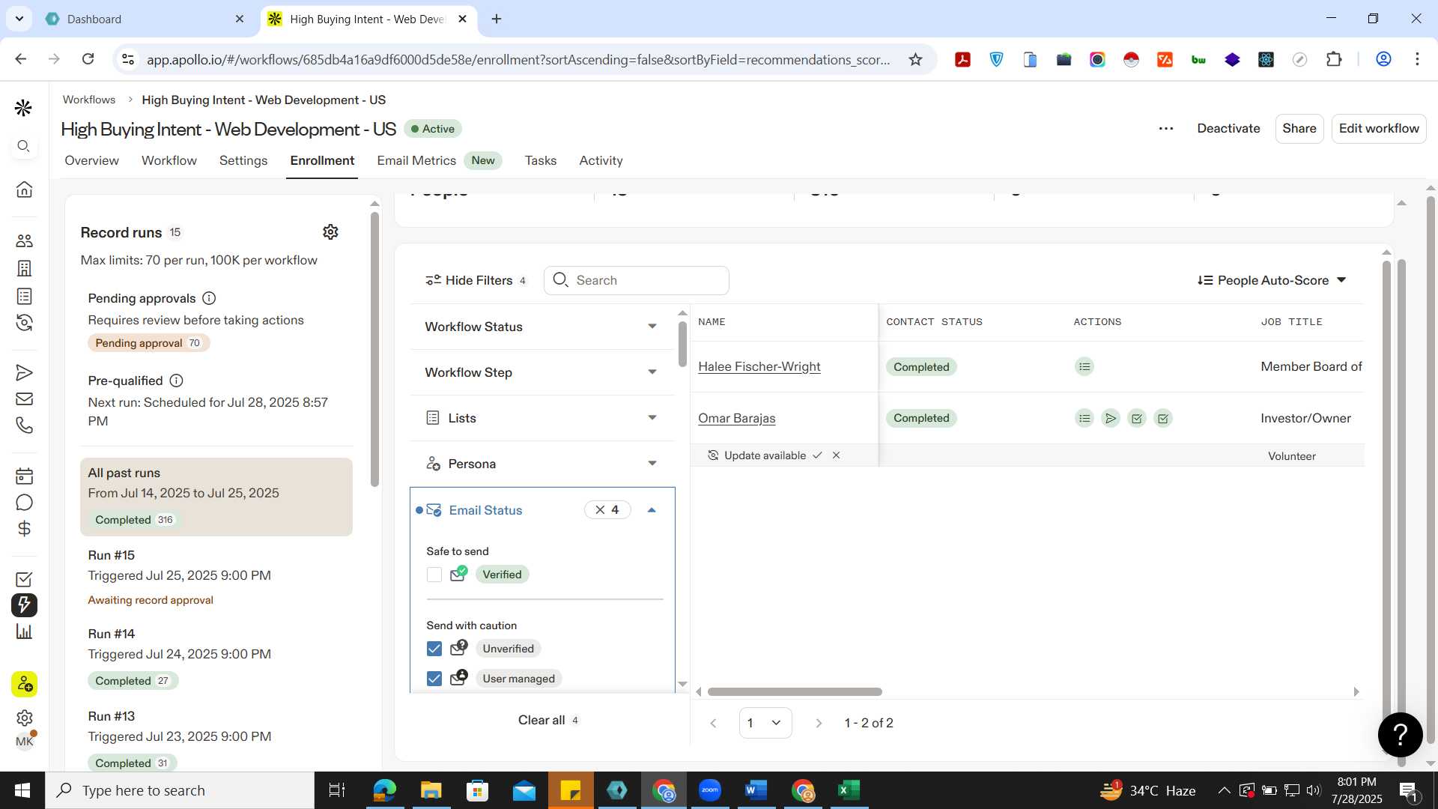Open Deals dollar icon in sidebar

point(24,529)
